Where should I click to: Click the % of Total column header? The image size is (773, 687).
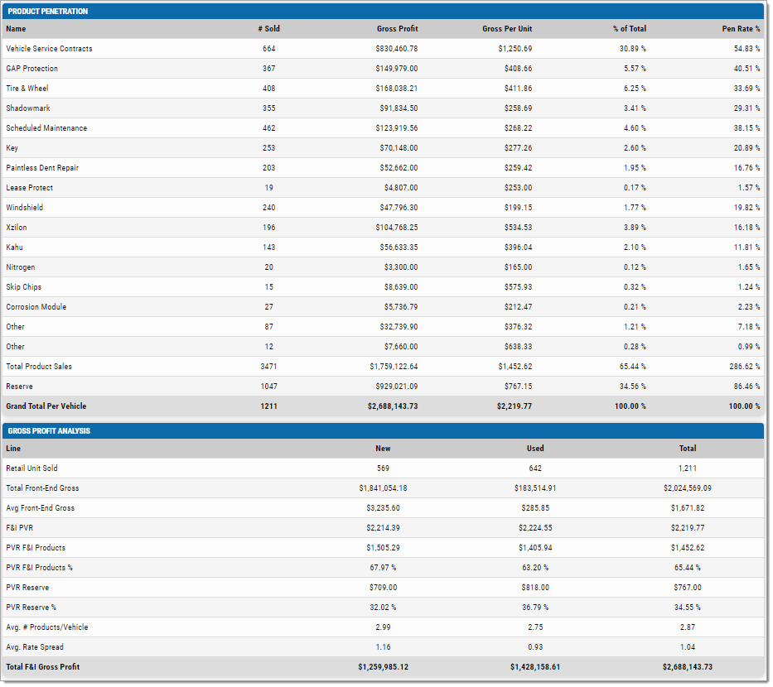click(x=630, y=29)
